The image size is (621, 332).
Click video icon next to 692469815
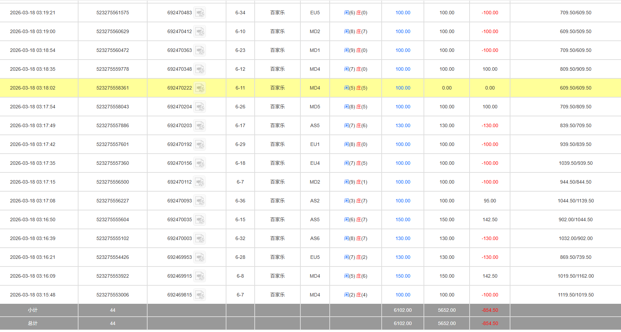click(200, 295)
